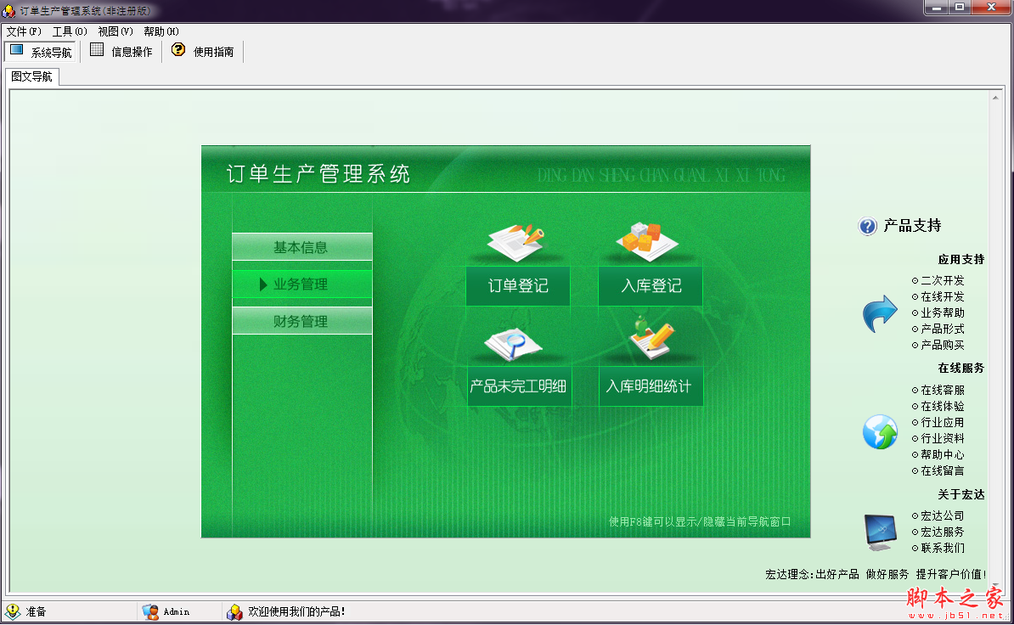This screenshot has width=1014, height=625.
Task: Click the globe 在线服务 icon
Action: (x=880, y=431)
